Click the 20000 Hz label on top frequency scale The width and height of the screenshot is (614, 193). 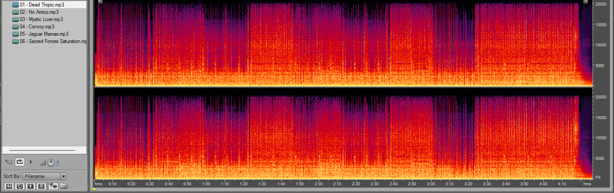click(601, 4)
